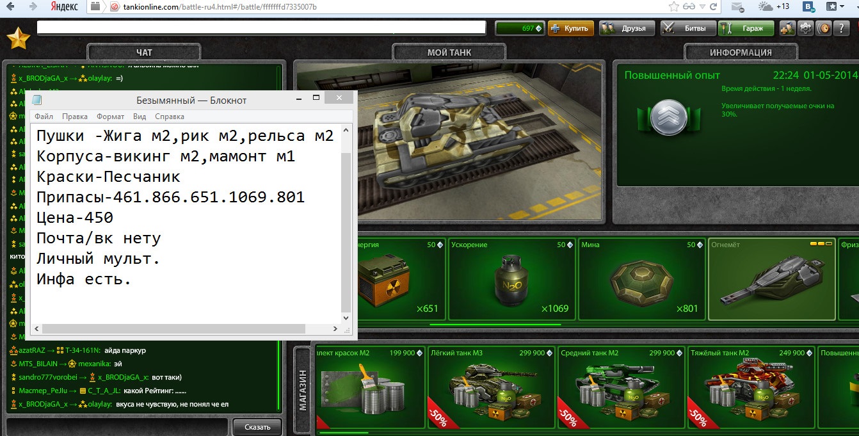Select the Лёгкий танк М3 shop kit
The image size is (859, 436).
coord(491,388)
